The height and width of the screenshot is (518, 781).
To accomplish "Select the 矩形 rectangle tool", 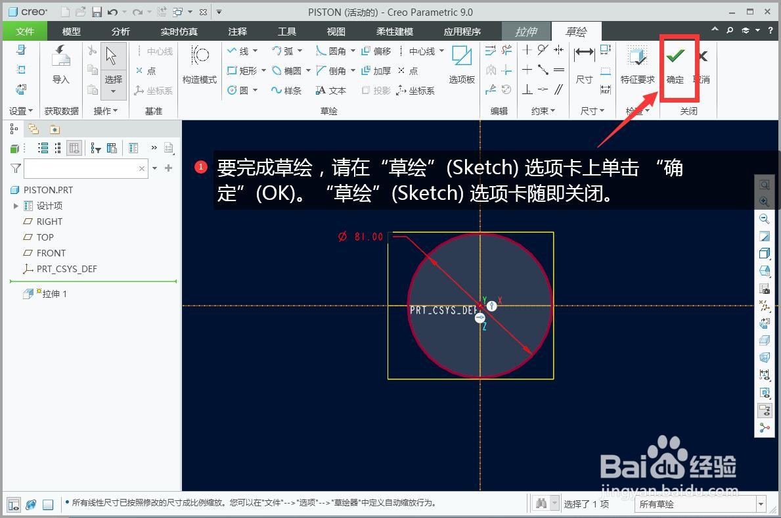I will [x=242, y=71].
